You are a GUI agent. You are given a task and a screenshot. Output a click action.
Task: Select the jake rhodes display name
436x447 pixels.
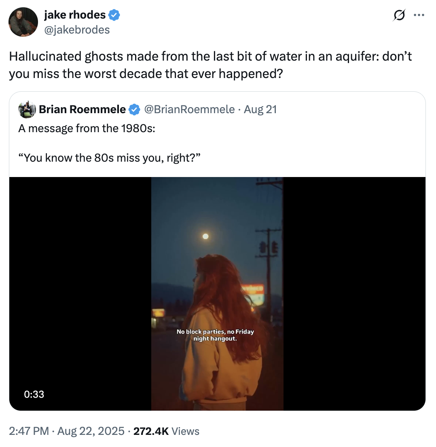[75, 15]
